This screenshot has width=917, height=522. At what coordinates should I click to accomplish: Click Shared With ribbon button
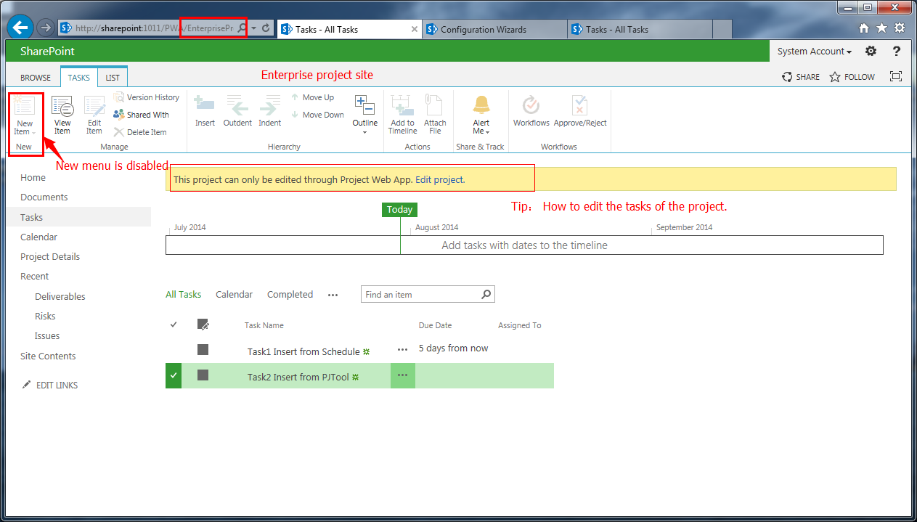tap(142, 115)
